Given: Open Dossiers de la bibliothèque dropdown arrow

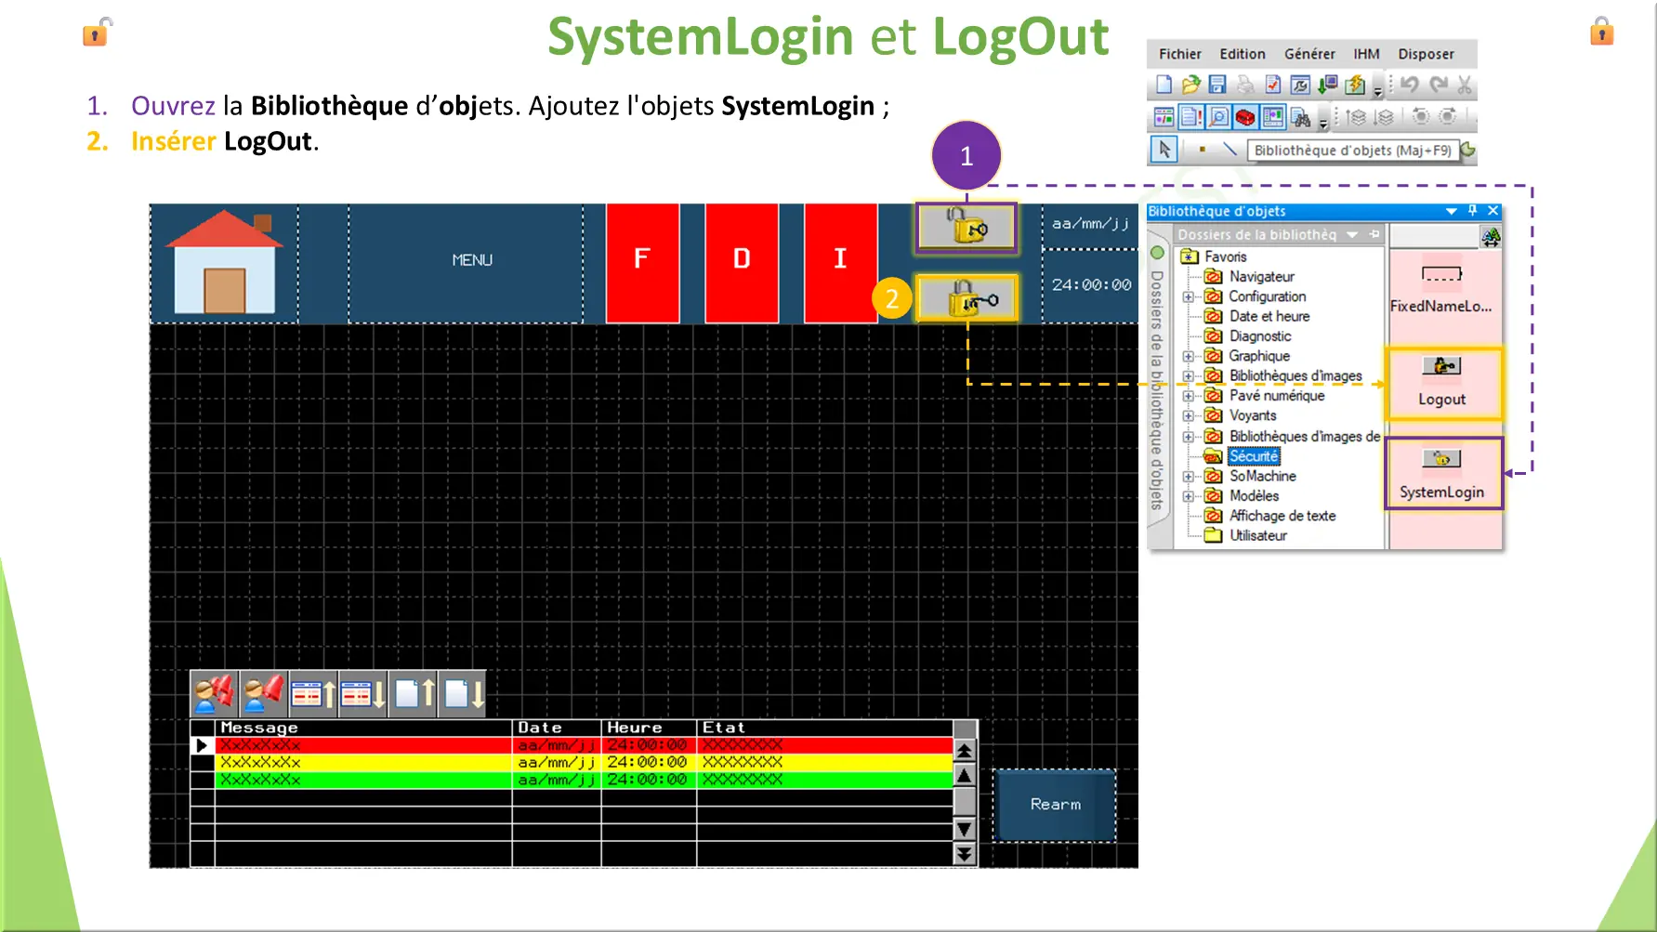Looking at the screenshot, I should pyautogui.click(x=1352, y=235).
